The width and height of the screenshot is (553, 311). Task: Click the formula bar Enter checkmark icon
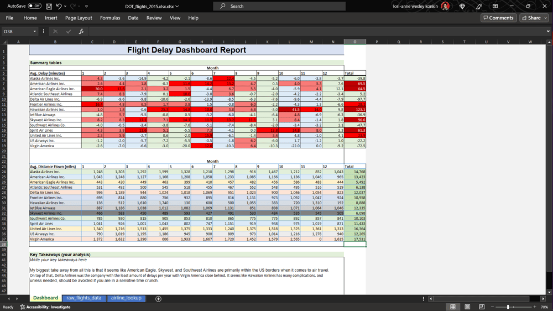(69, 32)
